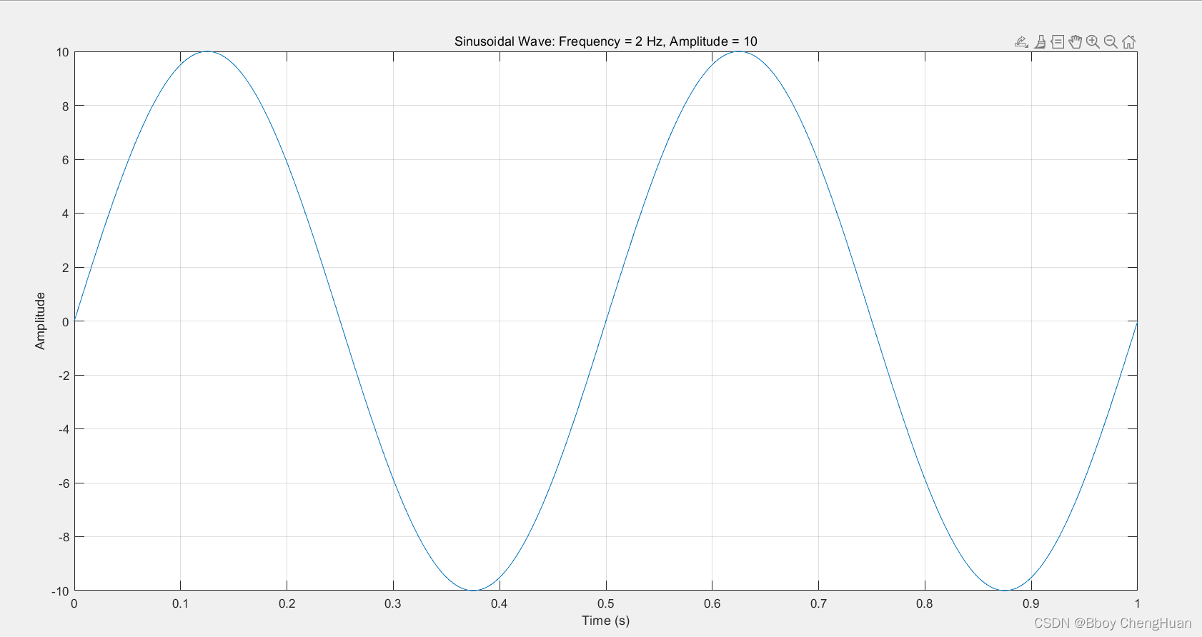Open the axes export menu icon
Viewport: 1202px width, 637px height.
coord(1021,42)
